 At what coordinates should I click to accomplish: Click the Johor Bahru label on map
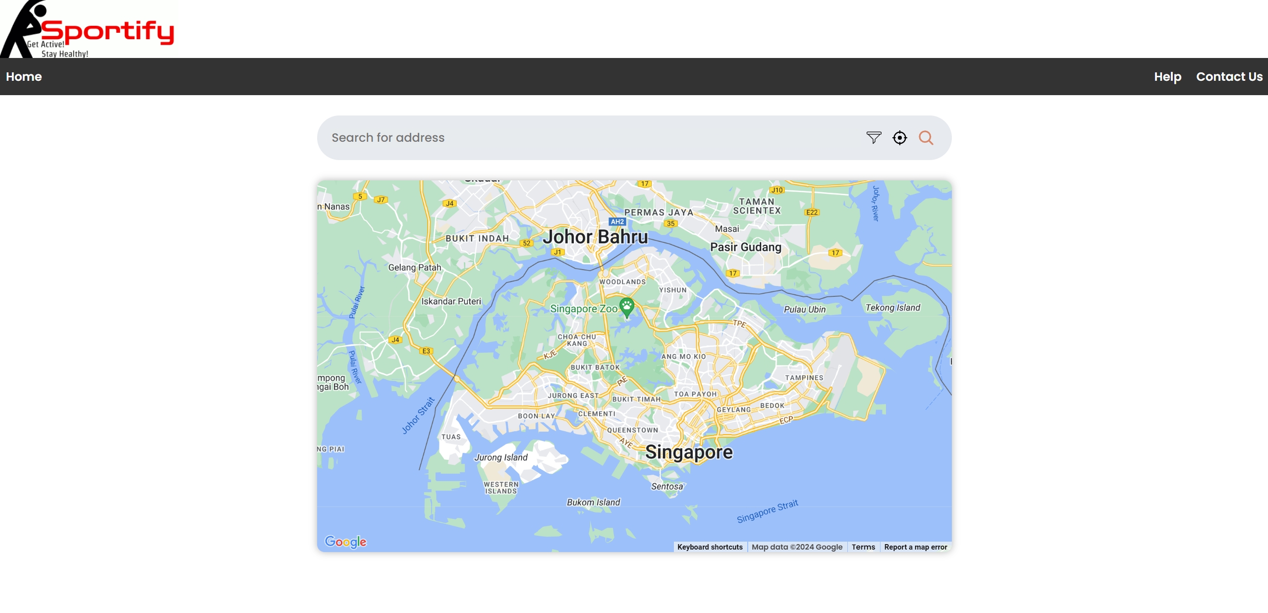(x=595, y=237)
